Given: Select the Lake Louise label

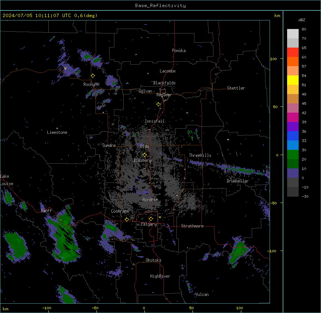Looking at the screenshot, I should pyautogui.click(x=7, y=180).
